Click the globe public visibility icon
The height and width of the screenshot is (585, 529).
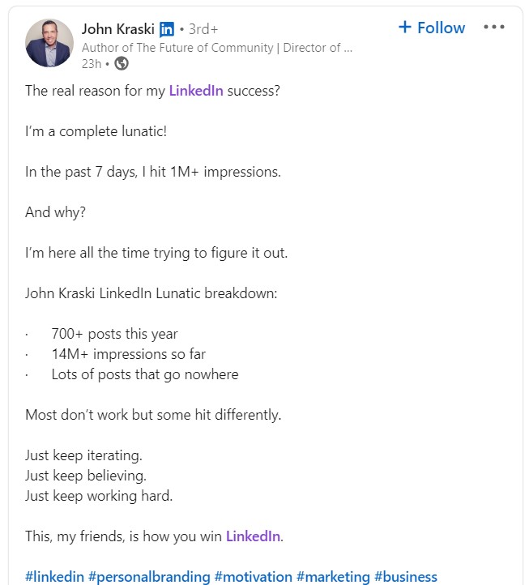coord(122,63)
